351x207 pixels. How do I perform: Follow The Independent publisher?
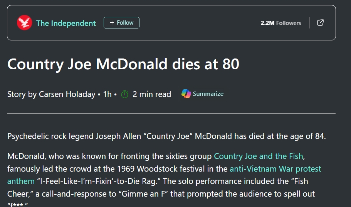(x=121, y=23)
